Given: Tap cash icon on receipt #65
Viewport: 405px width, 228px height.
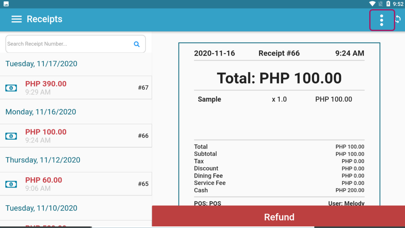Looking at the screenshot, I should [x=11, y=184].
